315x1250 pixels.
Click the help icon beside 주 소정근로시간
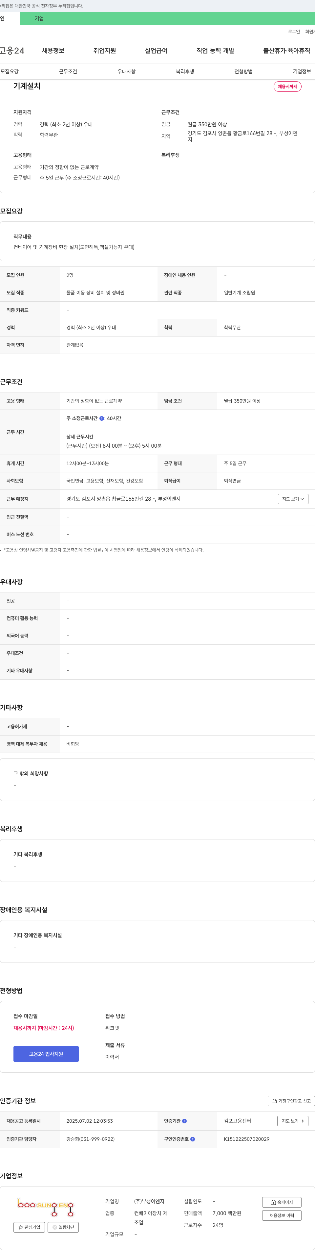(102, 418)
